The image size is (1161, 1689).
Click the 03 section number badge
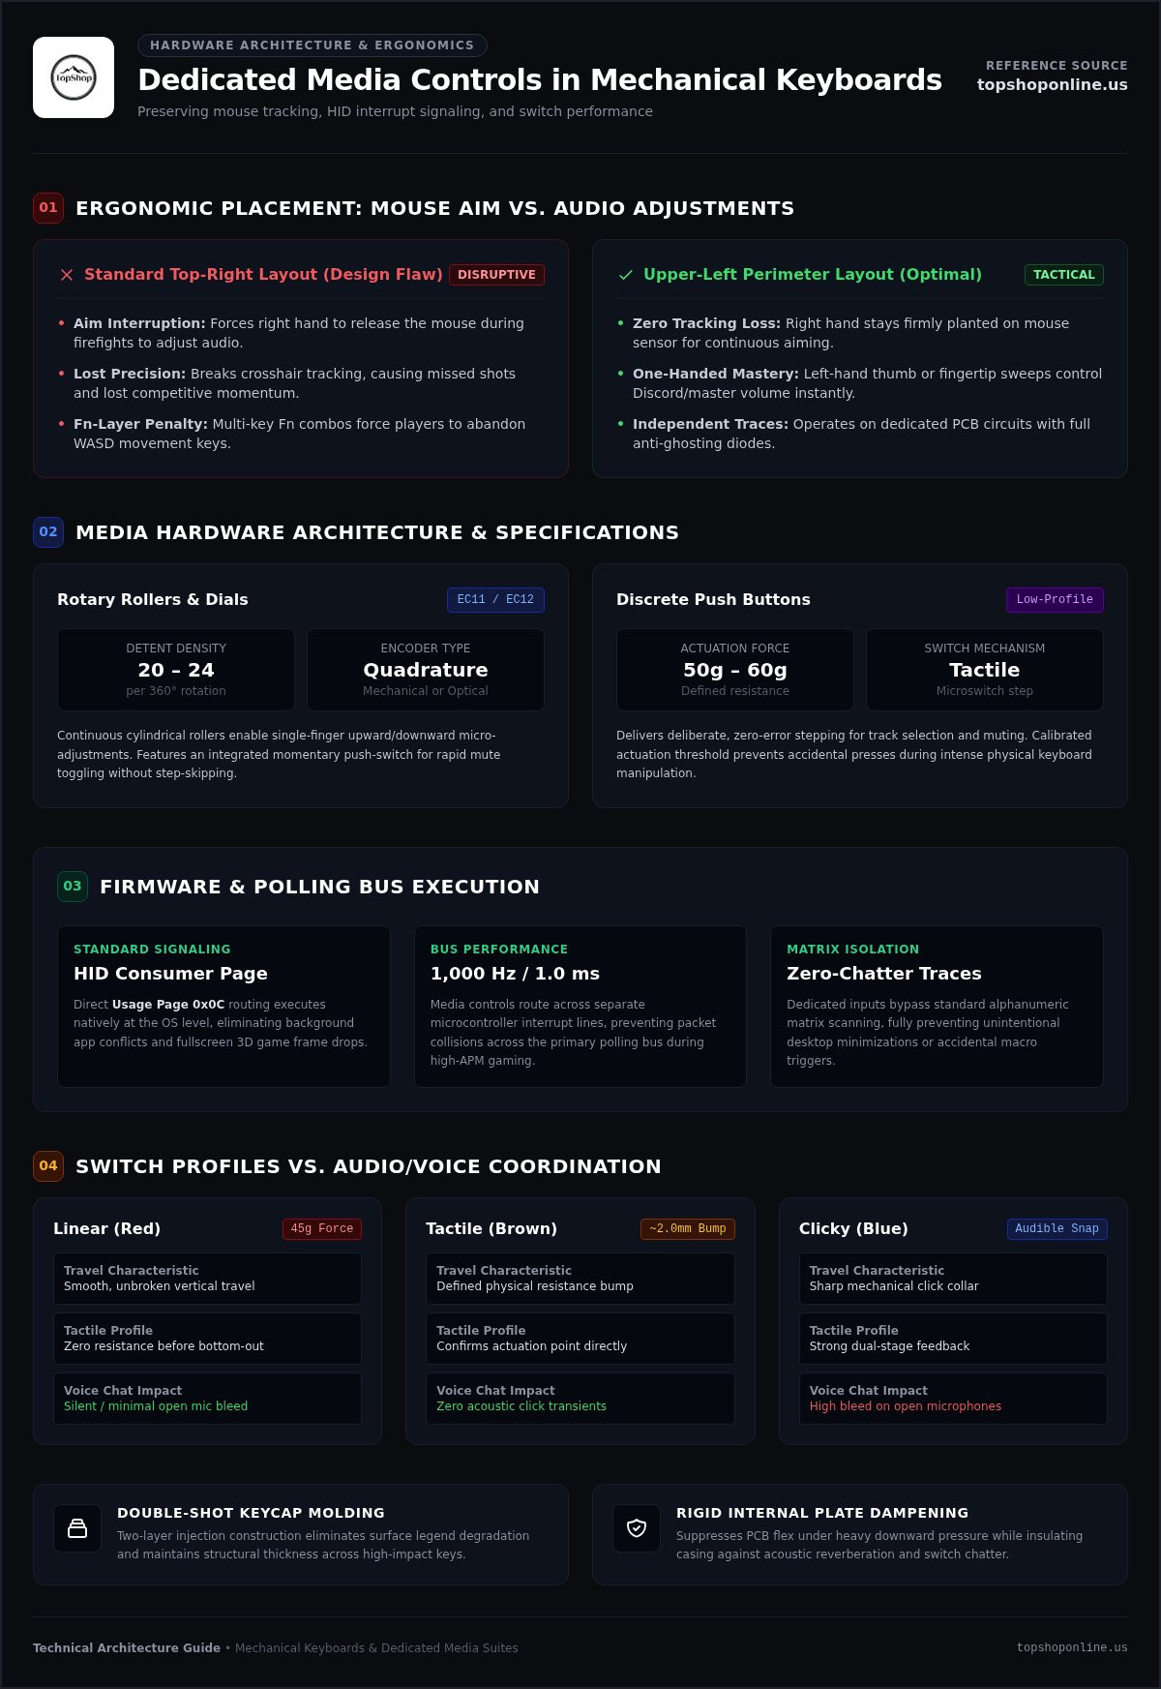click(x=73, y=887)
